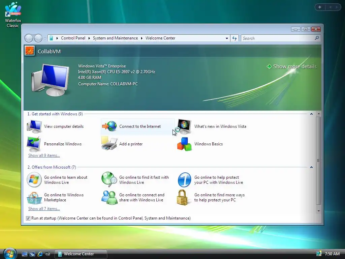The height and width of the screenshot is (259, 345).
Task: Collapse the Get started with Windows section
Action: pos(311,114)
